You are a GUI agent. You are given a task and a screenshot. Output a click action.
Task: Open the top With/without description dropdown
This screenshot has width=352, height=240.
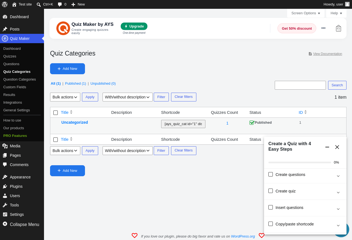click(x=128, y=97)
